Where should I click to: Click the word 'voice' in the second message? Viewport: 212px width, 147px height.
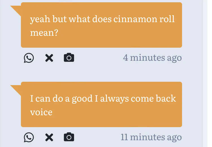click(41, 112)
